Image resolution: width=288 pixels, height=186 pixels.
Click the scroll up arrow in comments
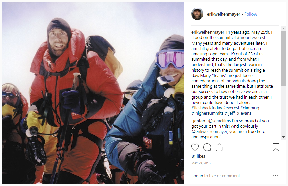[x=283, y=29]
